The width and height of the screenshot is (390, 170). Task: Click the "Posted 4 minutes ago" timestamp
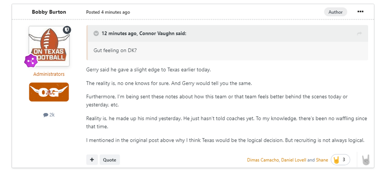pyautogui.click(x=108, y=12)
